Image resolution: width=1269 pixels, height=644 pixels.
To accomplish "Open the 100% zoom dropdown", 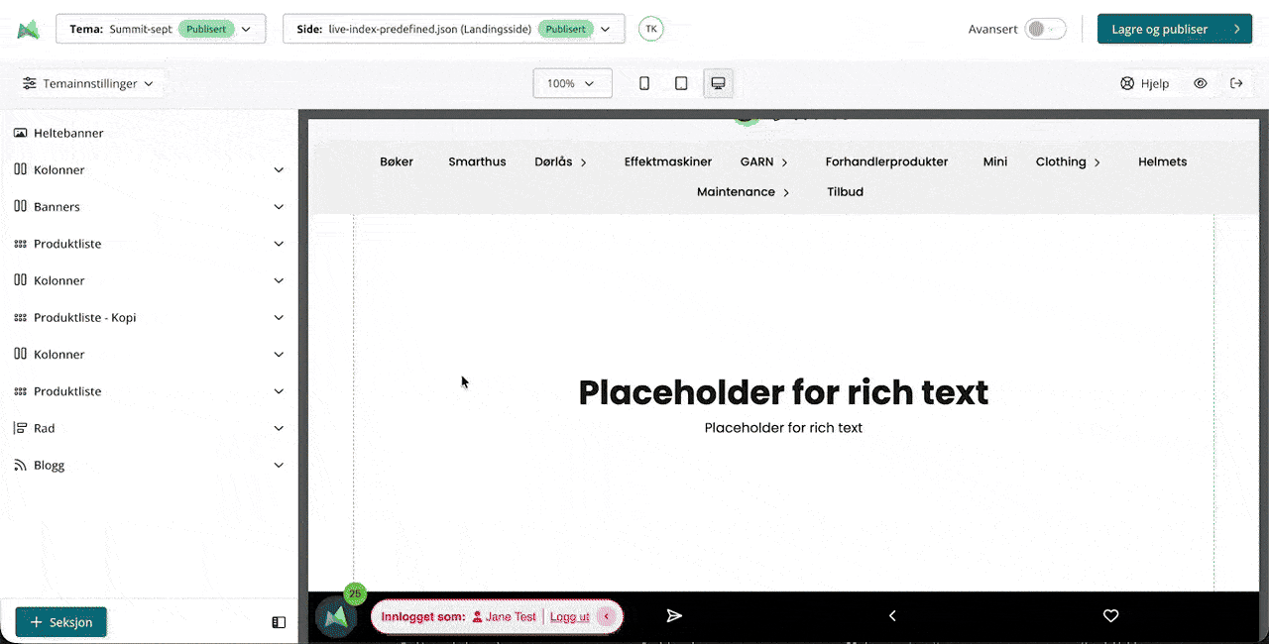I will point(572,83).
